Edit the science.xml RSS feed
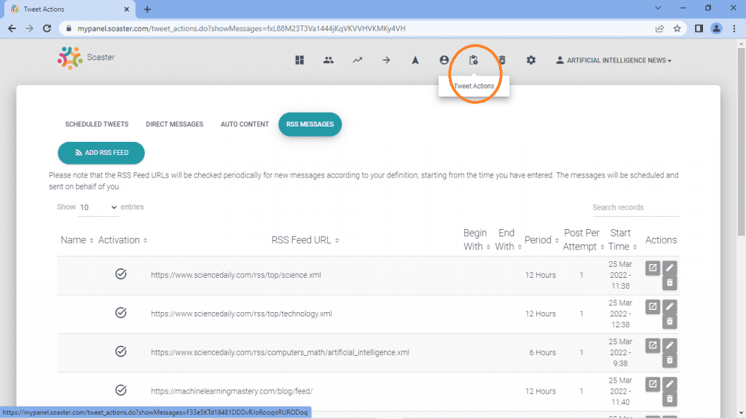746x419 pixels. (670, 268)
